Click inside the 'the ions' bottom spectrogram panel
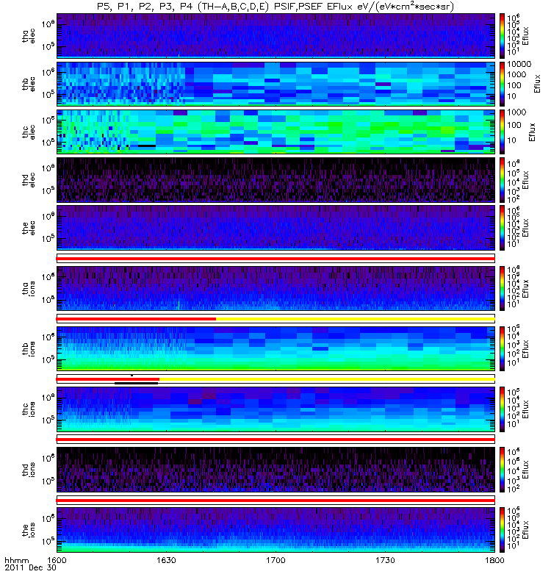Image resolution: width=551 pixels, height=588 pixels. point(275,530)
